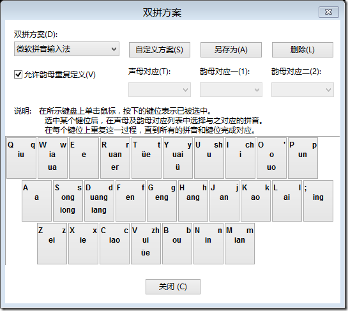Screen dimensions: 348x311
Task: Select the M key with ian
Action: tap(239, 243)
